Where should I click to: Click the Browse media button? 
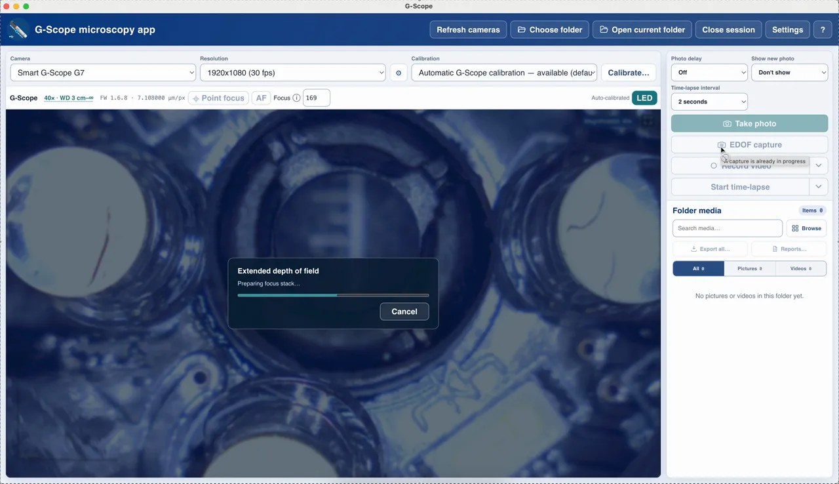[806, 228]
